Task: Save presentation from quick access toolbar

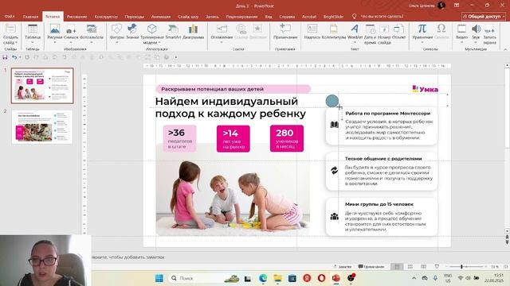Action: click(5, 57)
